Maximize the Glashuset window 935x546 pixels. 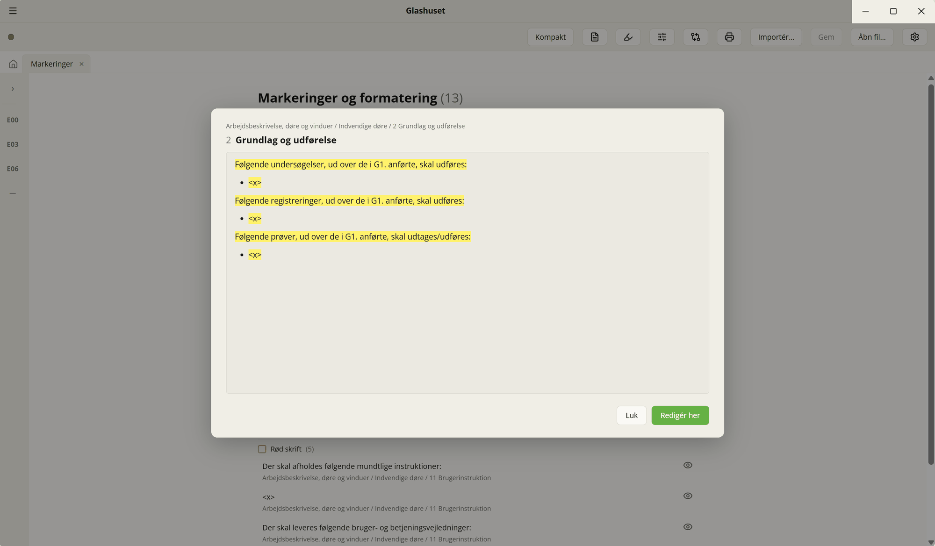[x=893, y=11]
